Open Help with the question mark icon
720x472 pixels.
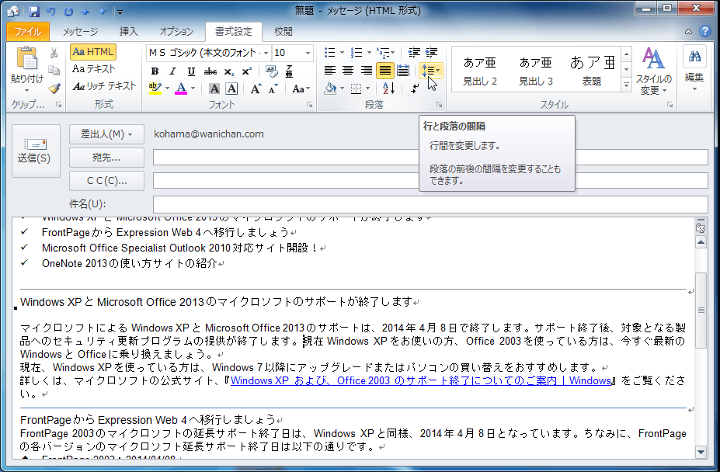(704, 31)
